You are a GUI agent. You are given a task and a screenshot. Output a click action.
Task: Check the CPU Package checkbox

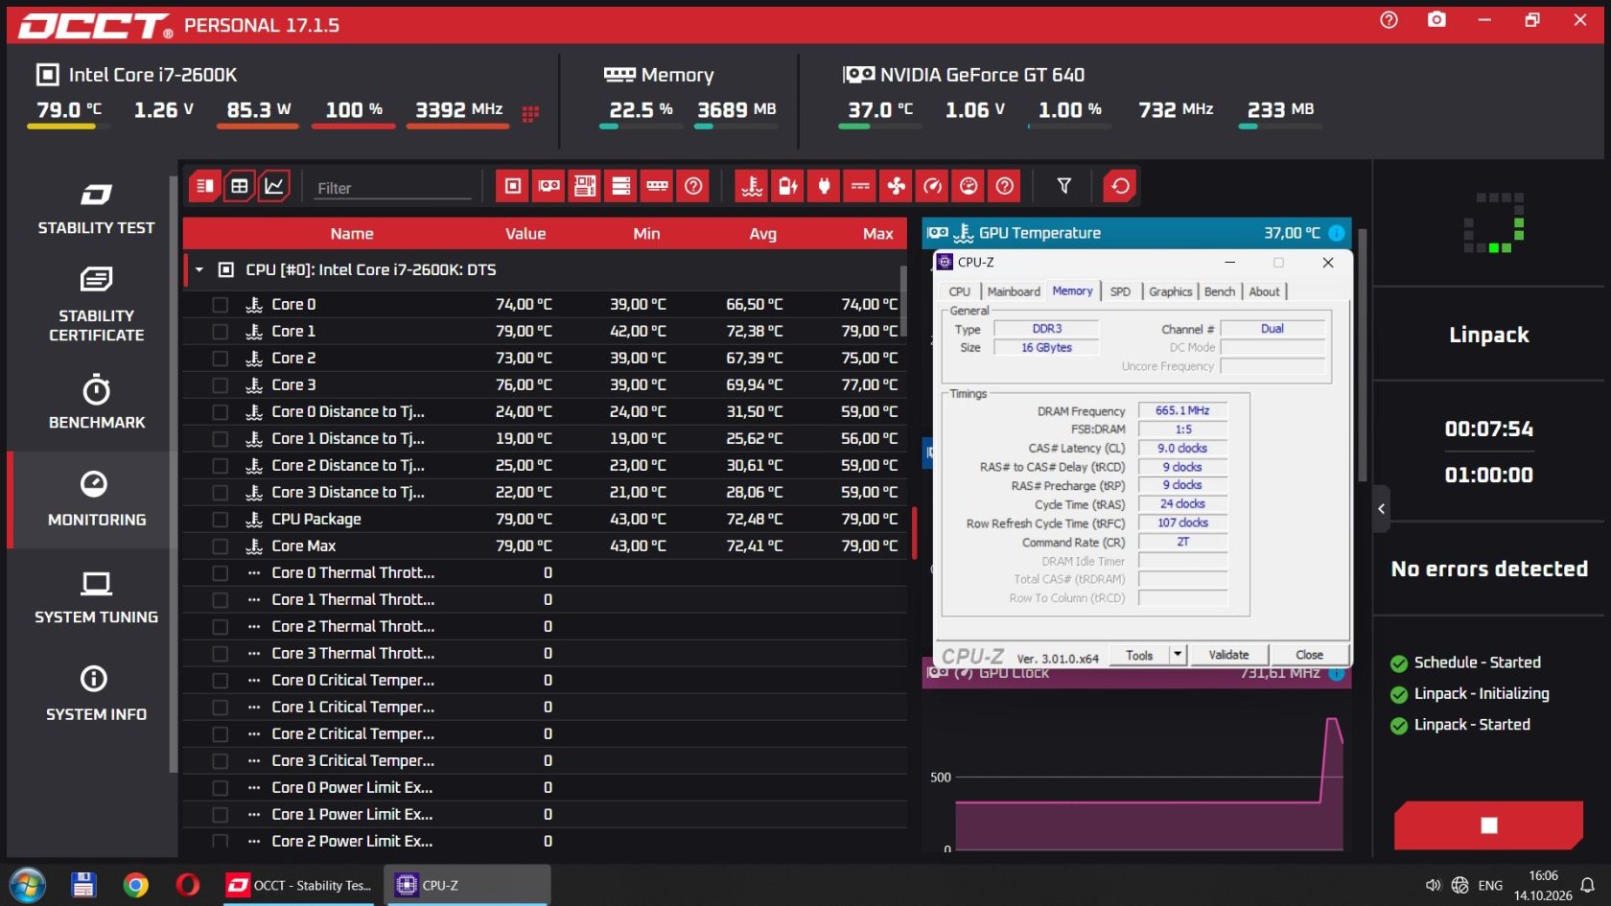click(x=221, y=520)
